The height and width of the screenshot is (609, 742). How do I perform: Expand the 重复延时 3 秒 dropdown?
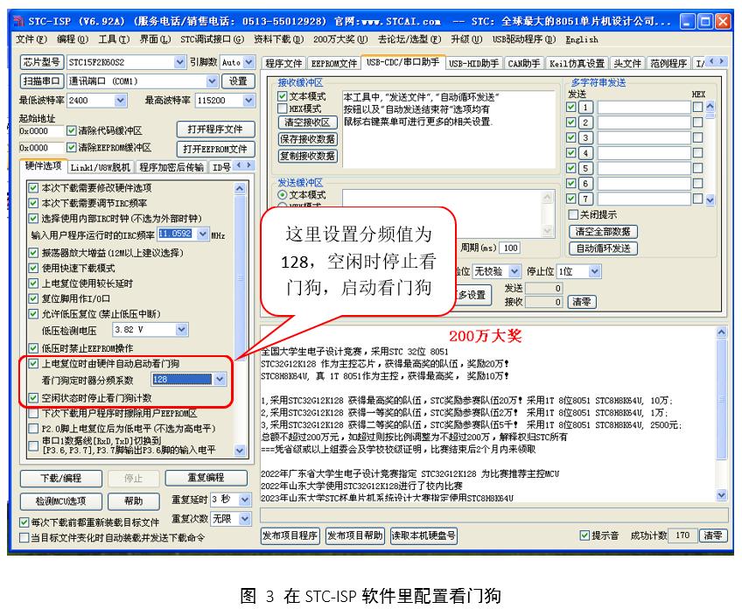[x=244, y=500]
